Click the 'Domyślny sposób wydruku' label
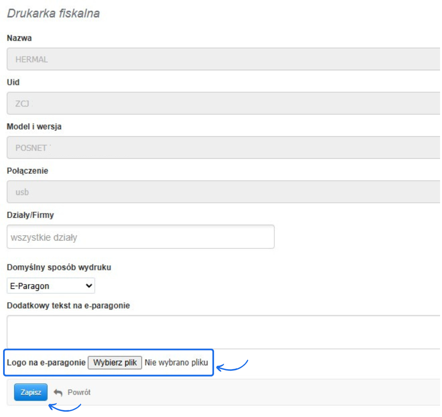 pyautogui.click(x=59, y=267)
